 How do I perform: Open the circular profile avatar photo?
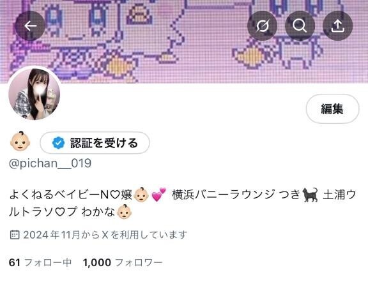point(34,94)
